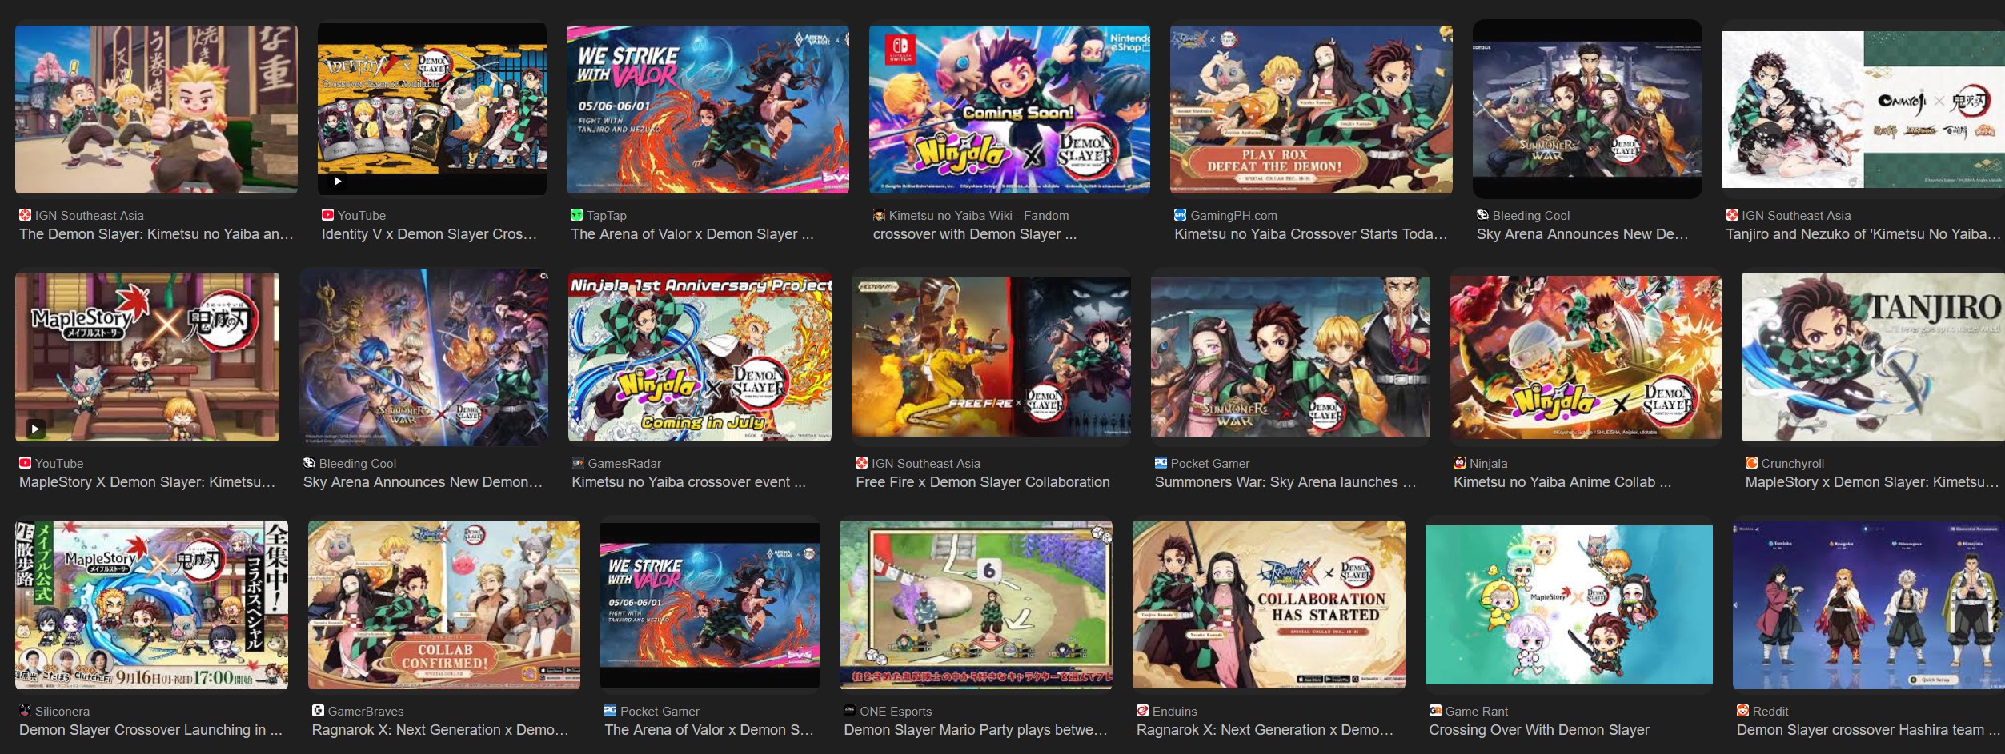
Task: Click the Pocket Gamer icon beside Summoners War result
Action: (x=1161, y=463)
